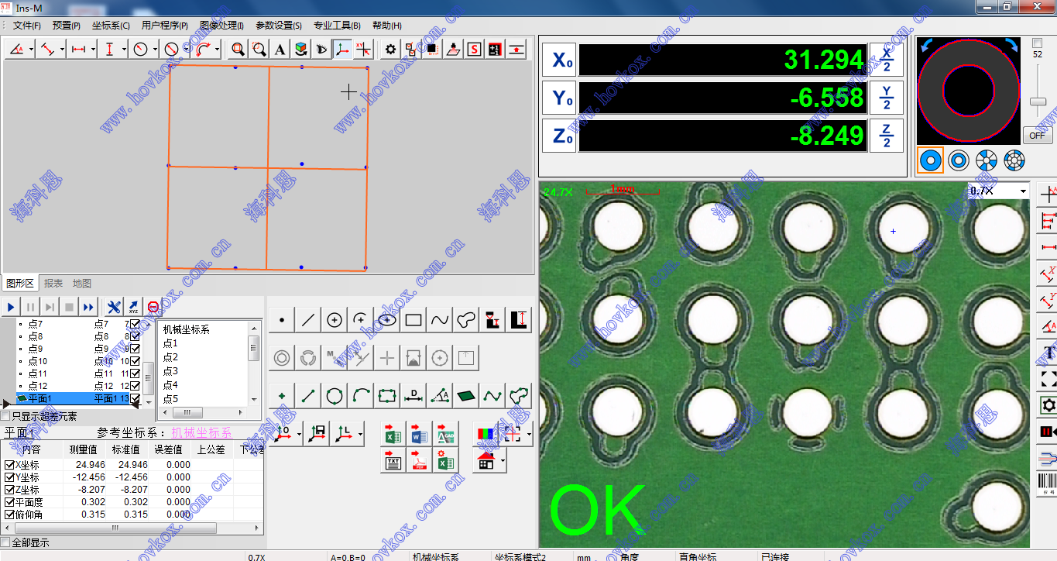Open the 0.7X magnification dropdown

1023,191
